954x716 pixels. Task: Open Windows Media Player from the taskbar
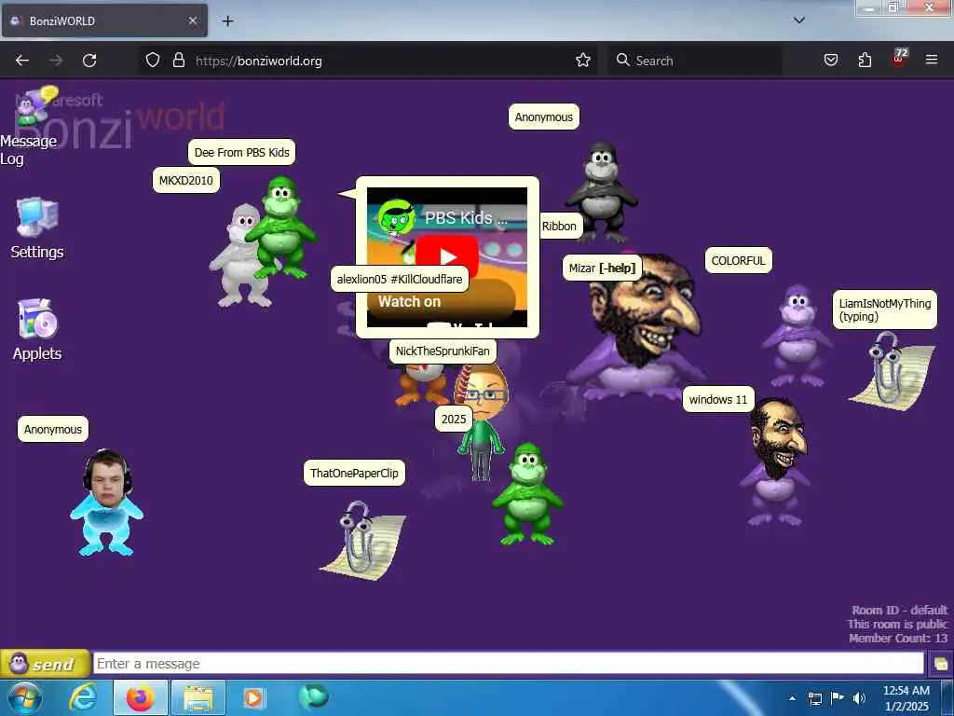coord(253,697)
